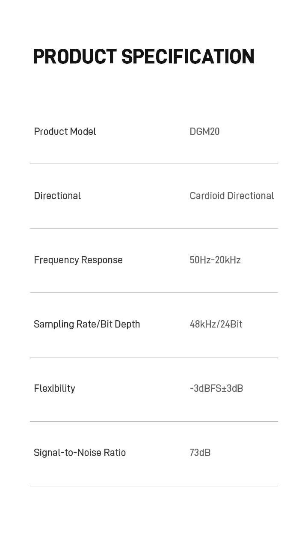Click the Cardioid Directional value
The height and width of the screenshot is (548, 308).
coord(232,196)
